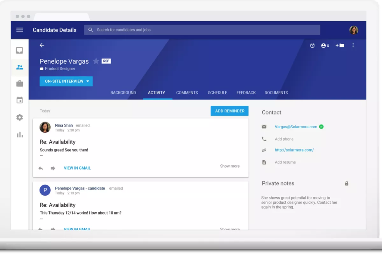
Task: Click the verified green checkmark by email
Action: [321, 126]
